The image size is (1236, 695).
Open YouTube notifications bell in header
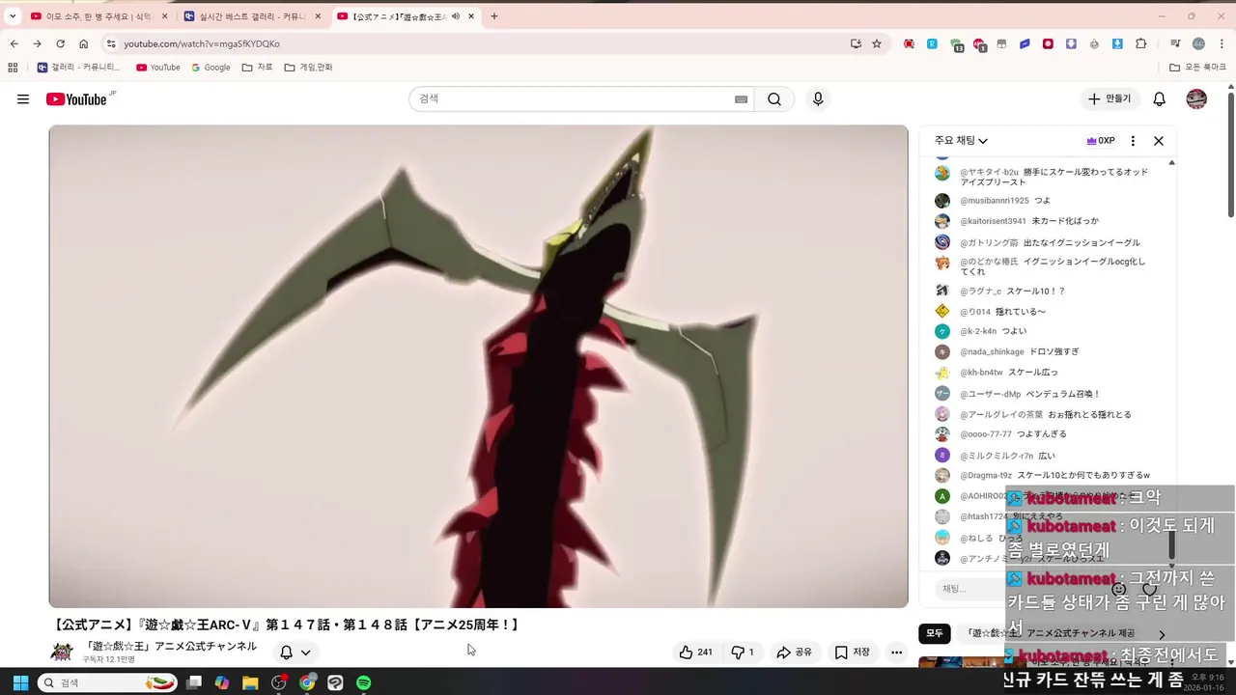(x=1160, y=99)
